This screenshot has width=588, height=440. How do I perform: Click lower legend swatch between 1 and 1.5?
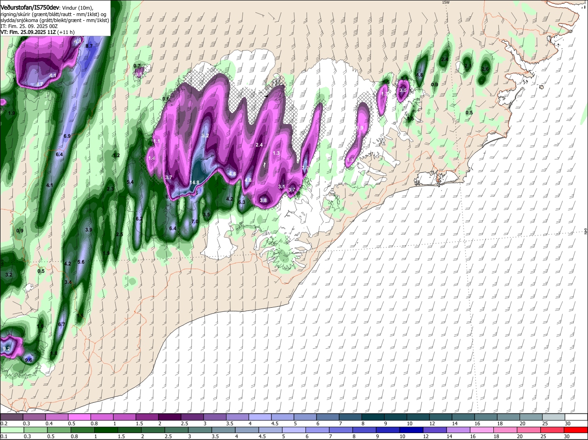[106, 430]
